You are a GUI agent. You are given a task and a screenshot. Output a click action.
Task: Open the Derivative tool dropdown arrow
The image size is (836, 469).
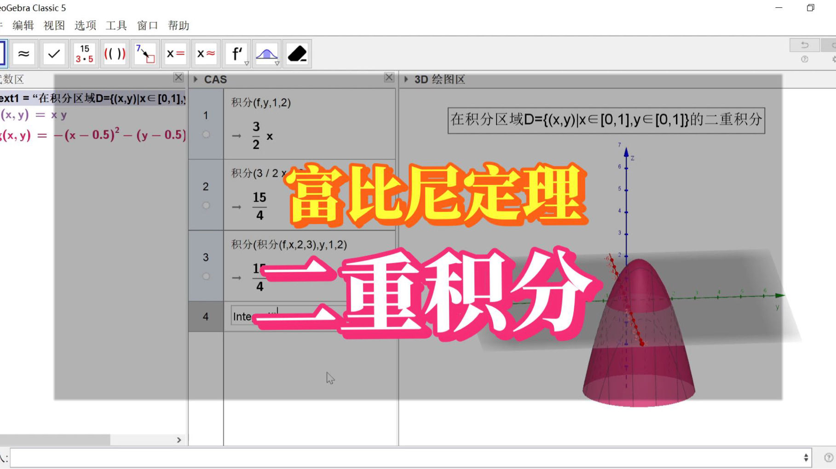[x=247, y=62]
